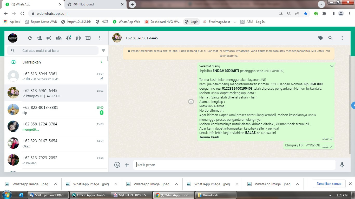
Task: Click avatar of chat 823-9167-5654
Action: pos(13,143)
